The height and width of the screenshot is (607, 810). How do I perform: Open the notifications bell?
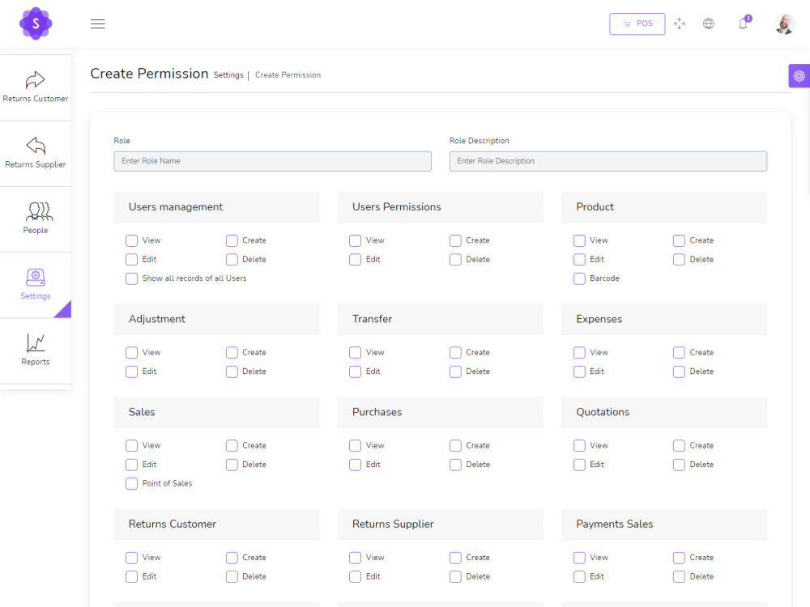tap(744, 23)
